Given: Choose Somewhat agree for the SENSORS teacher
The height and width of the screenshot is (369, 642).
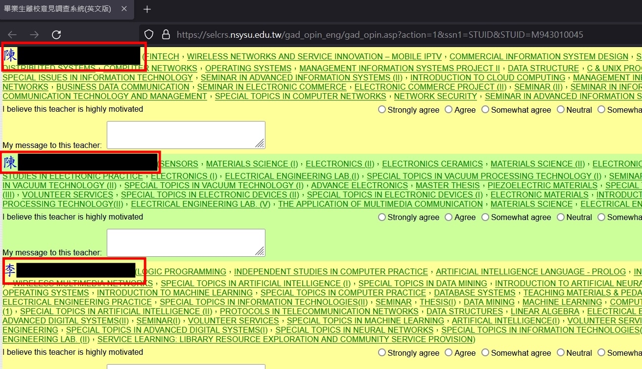Looking at the screenshot, I should click(485, 217).
